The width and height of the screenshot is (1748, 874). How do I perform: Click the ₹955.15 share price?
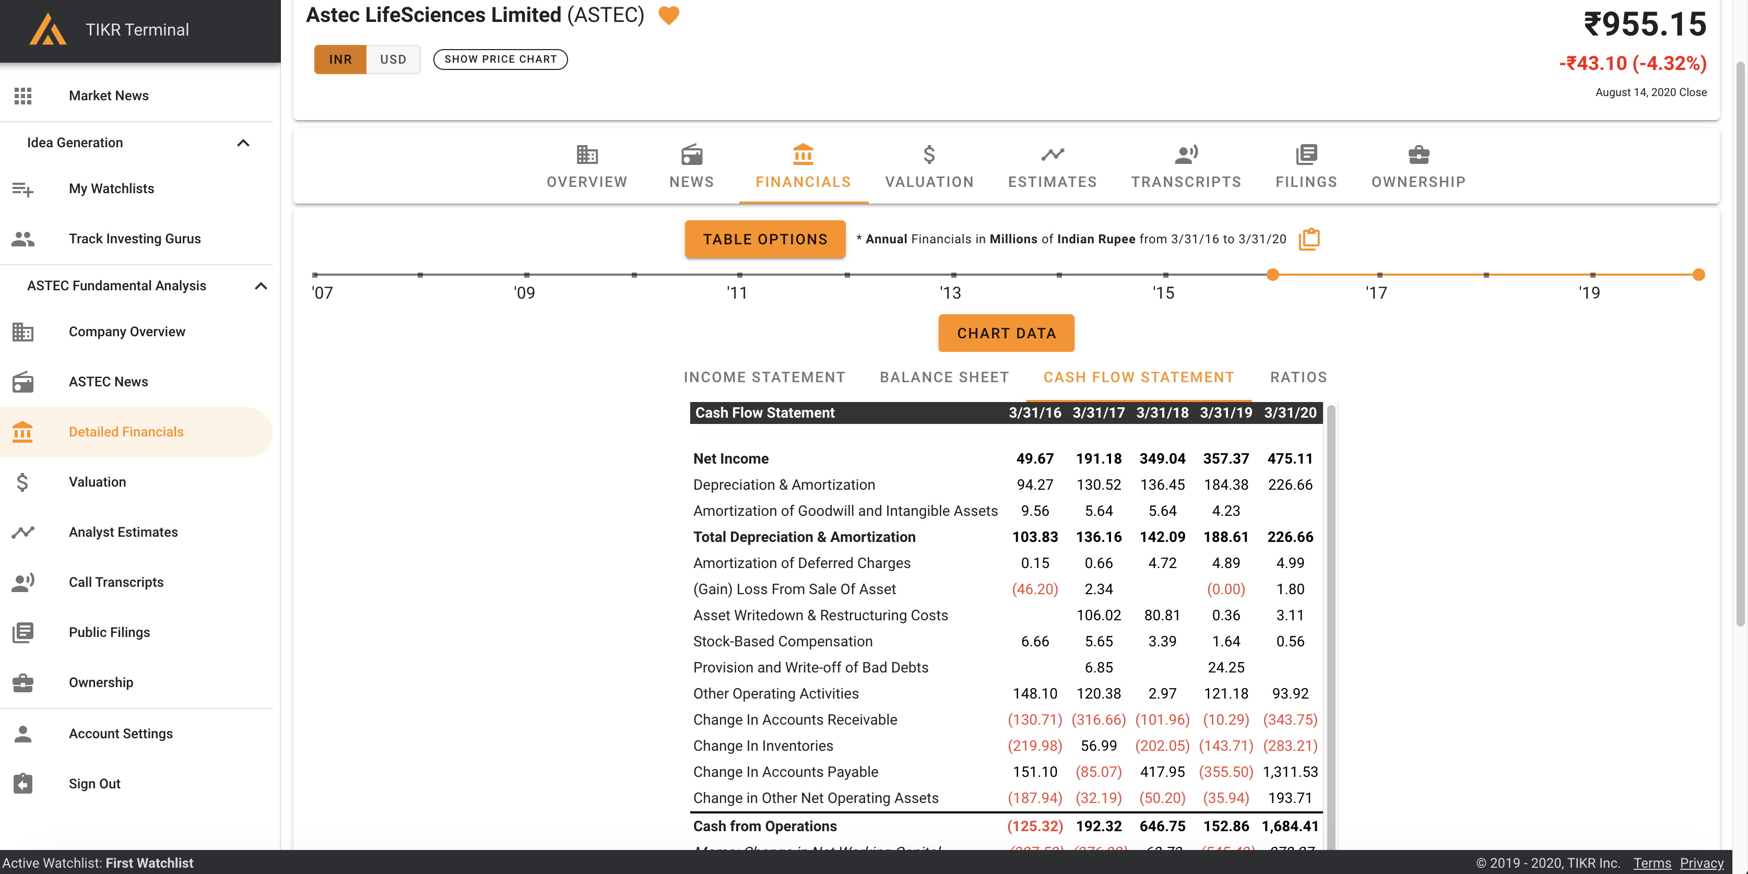tap(1645, 25)
